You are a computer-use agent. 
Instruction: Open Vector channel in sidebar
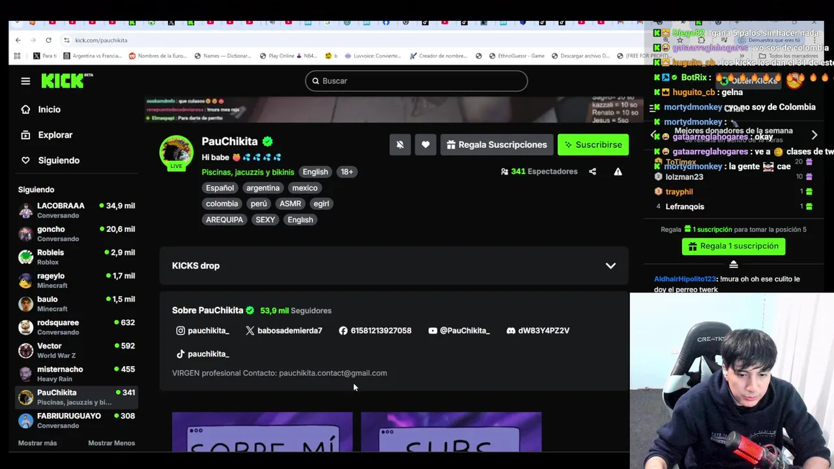coord(77,350)
